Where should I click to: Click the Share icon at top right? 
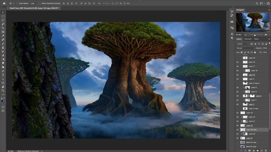pyautogui.click(x=268, y=3)
